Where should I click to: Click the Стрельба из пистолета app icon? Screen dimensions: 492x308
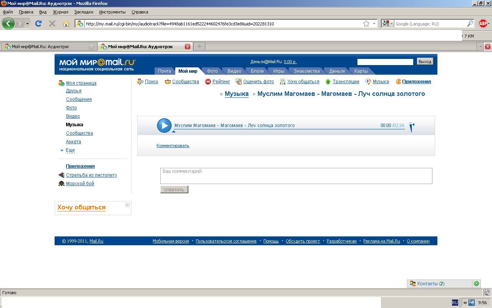coord(61,175)
